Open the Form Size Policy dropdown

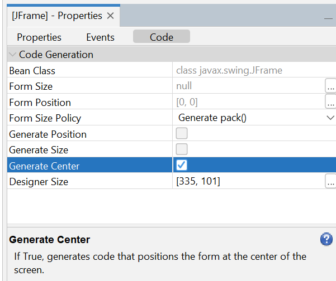click(x=330, y=118)
